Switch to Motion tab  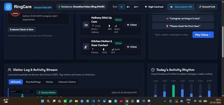click(x=49, y=82)
